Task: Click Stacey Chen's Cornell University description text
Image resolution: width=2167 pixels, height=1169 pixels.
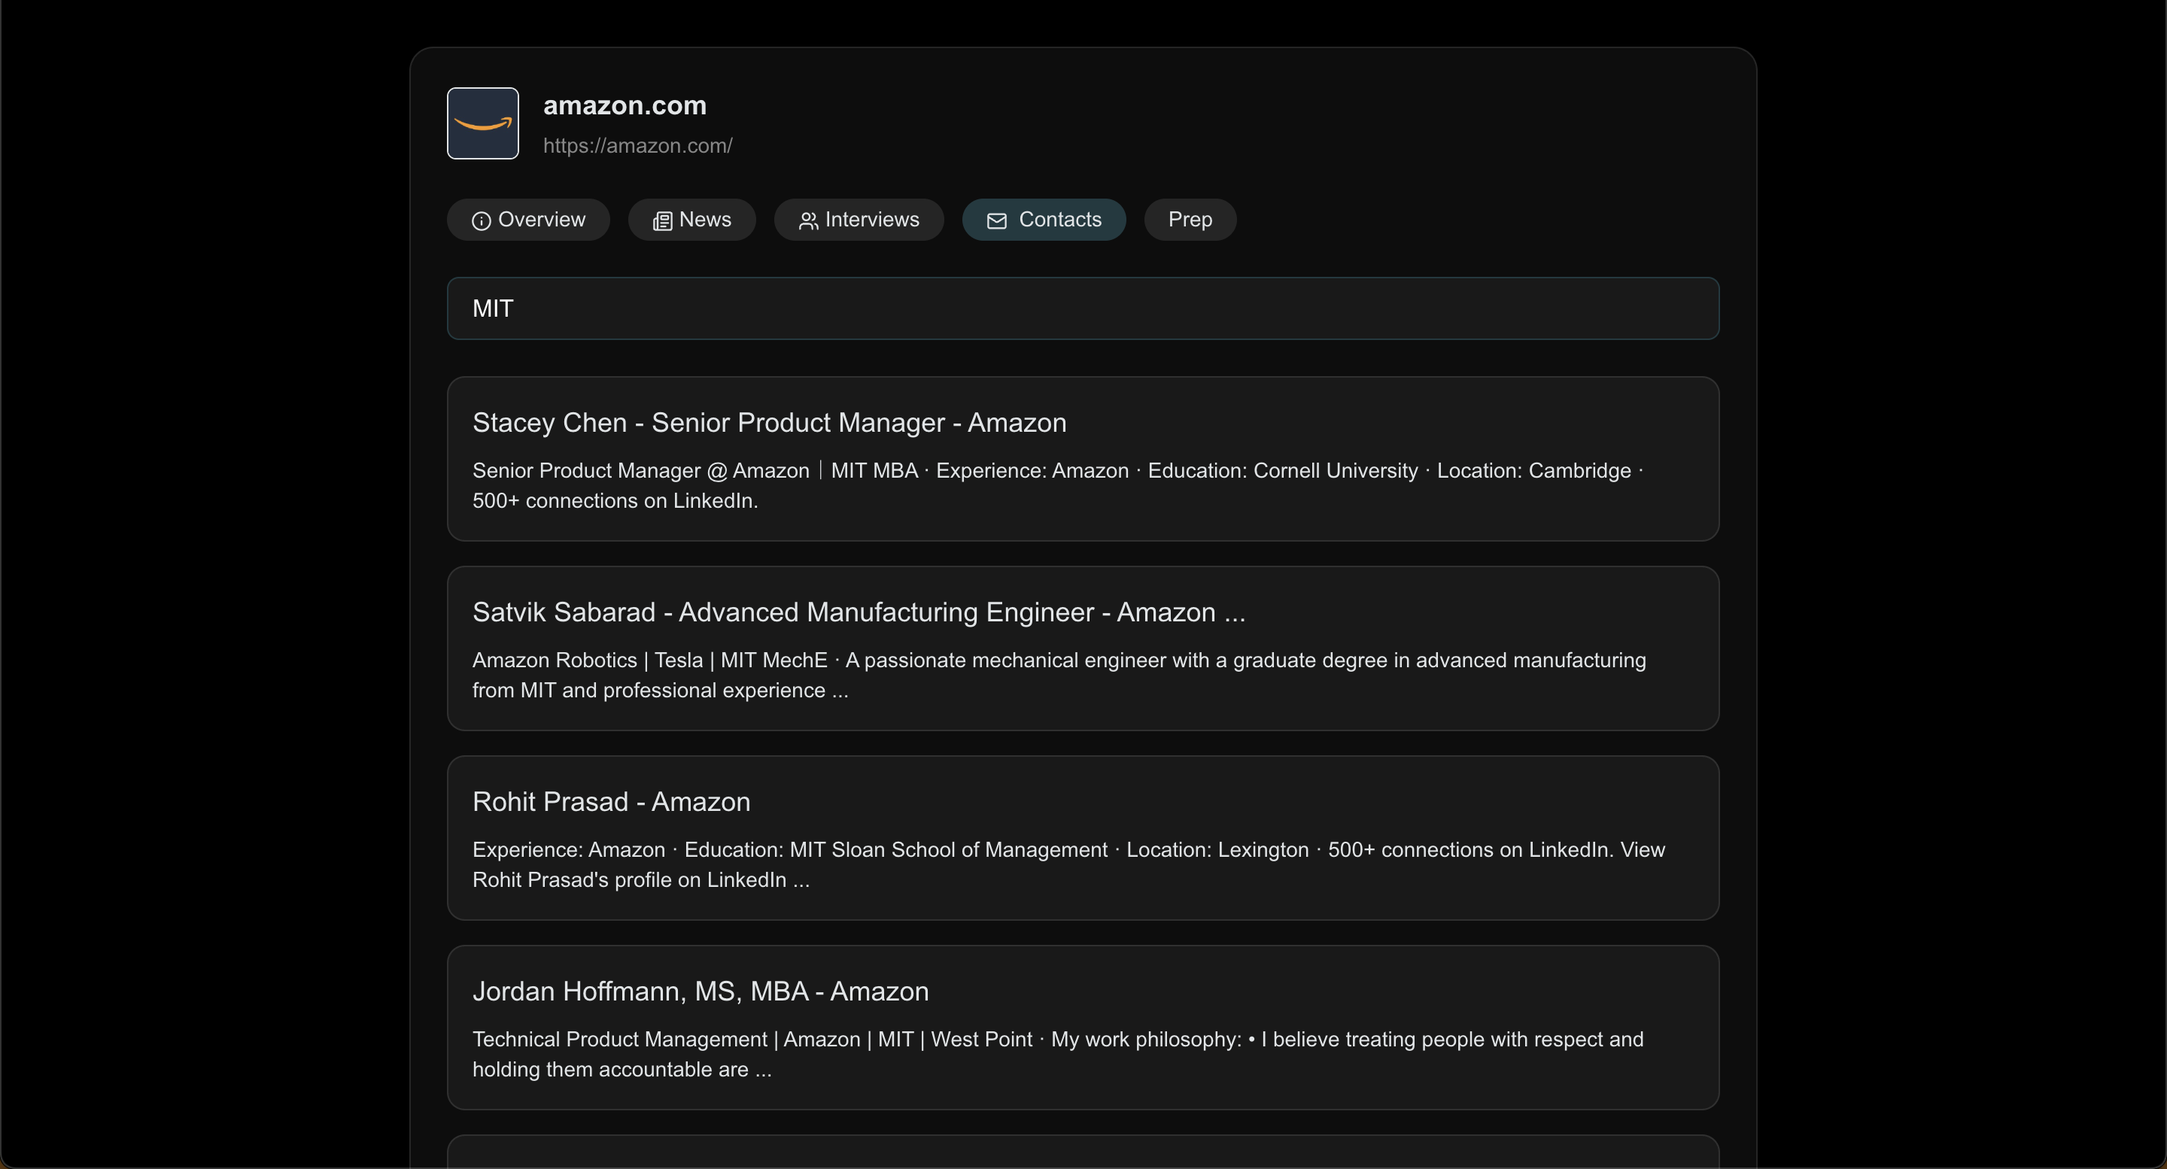Action: 1057,485
